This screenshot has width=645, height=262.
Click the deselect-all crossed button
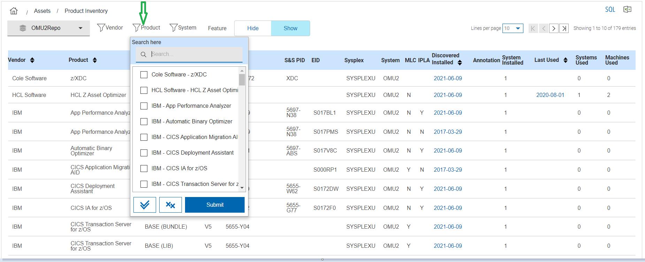[x=170, y=205]
